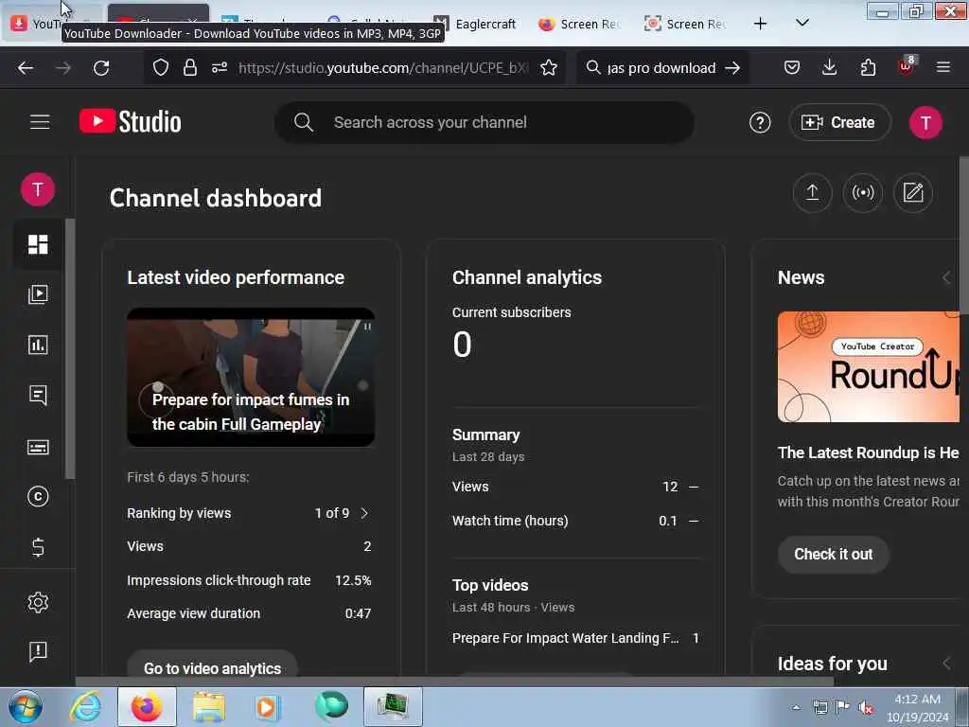
Task: Focus the Search across your channel field
Action: click(x=484, y=122)
